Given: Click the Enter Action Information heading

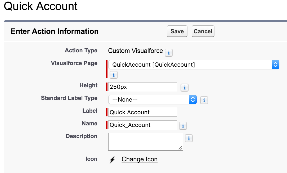Looking at the screenshot, I should point(55,31).
